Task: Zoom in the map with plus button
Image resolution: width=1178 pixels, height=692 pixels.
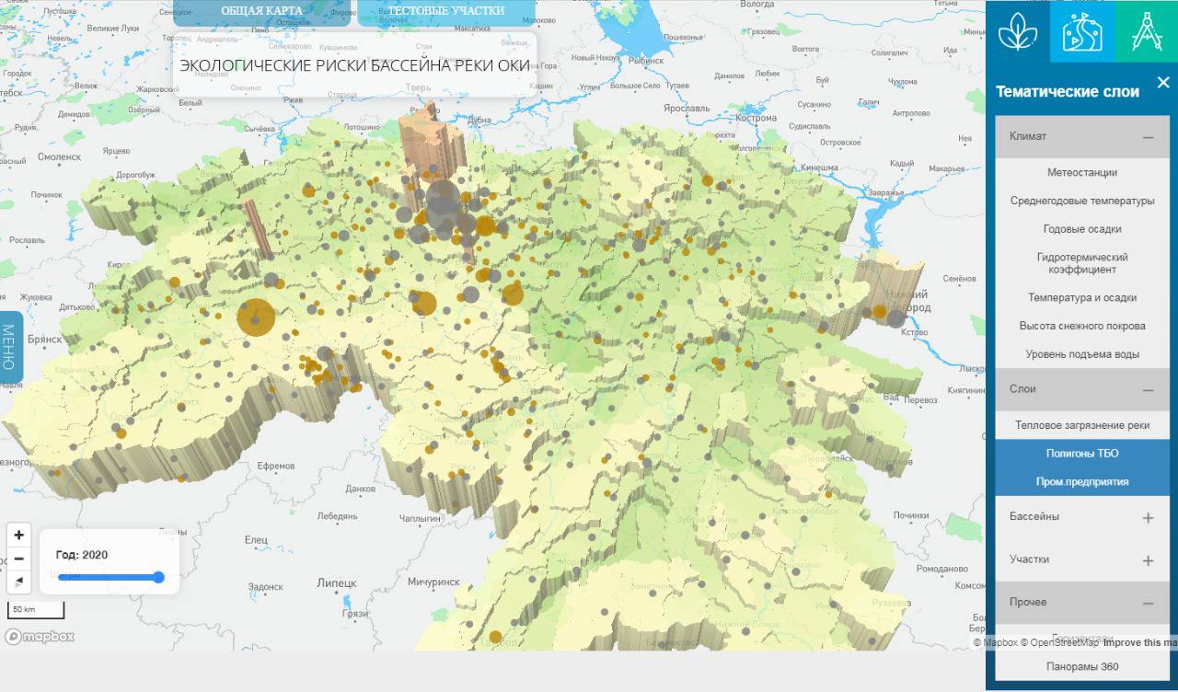Action: tap(19, 535)
